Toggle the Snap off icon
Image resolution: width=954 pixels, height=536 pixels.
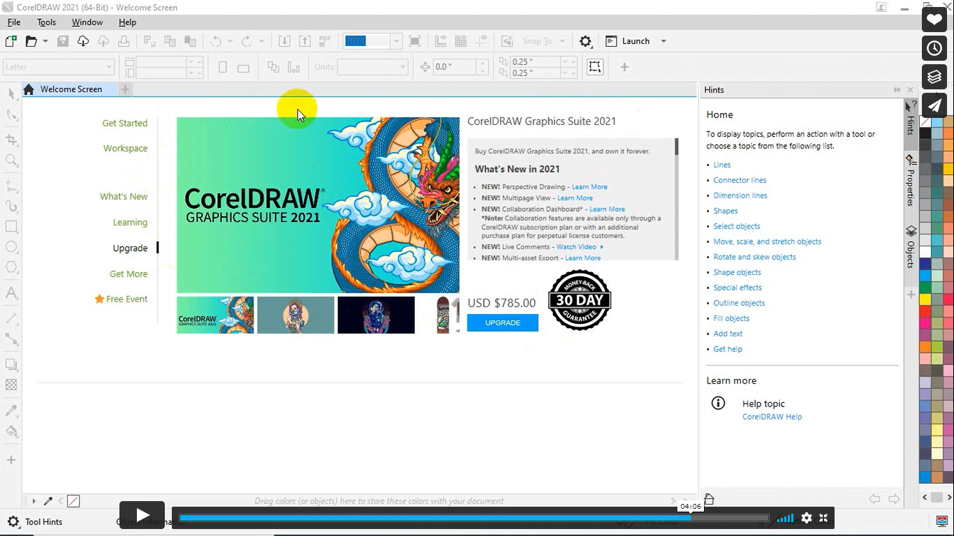point(507,41)
